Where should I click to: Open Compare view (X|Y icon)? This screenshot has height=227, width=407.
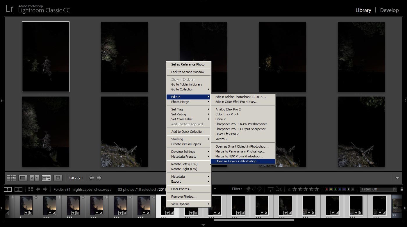[34, 178]
